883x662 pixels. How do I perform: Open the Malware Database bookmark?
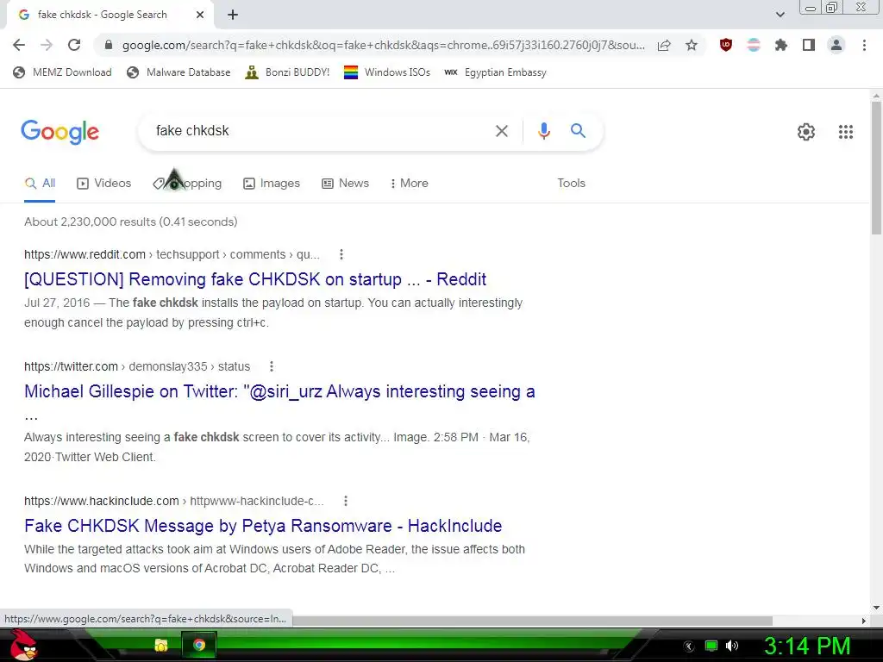click(x=179, y=72)
